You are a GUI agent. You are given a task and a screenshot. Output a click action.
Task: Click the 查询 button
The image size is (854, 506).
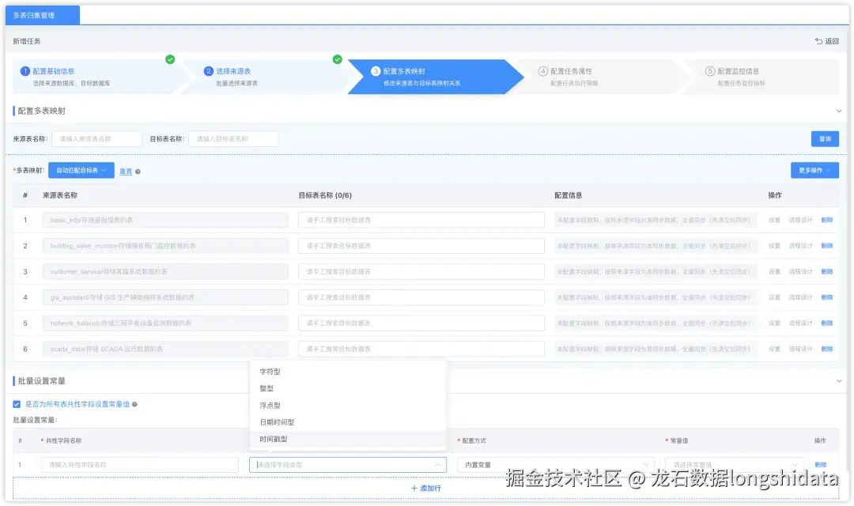[825, 139]
